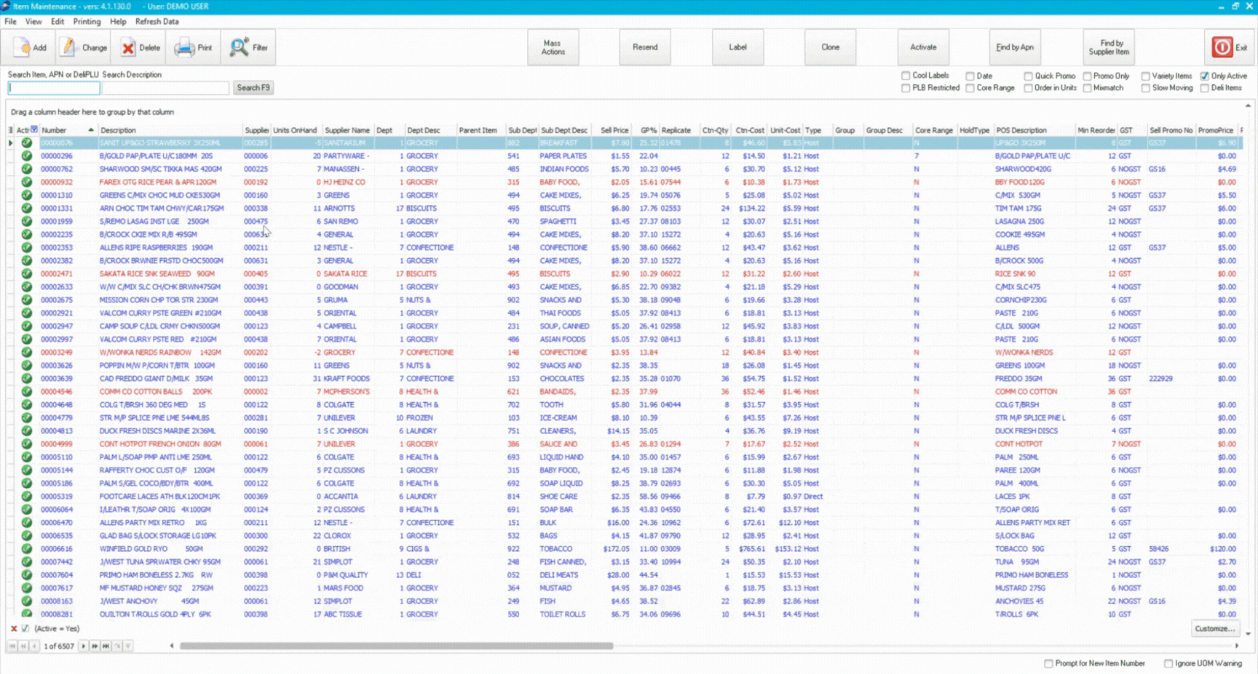Screen dimensions: 1258x674
Task: Click the red Delete icon
Action: [128, 48]
